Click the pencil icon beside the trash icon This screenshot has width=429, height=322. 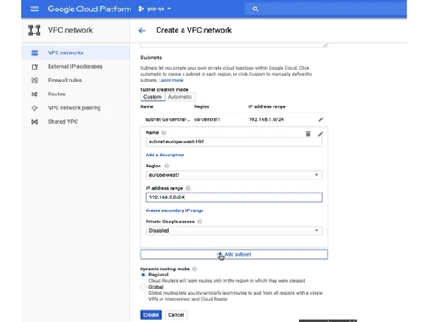coord(321,134)
